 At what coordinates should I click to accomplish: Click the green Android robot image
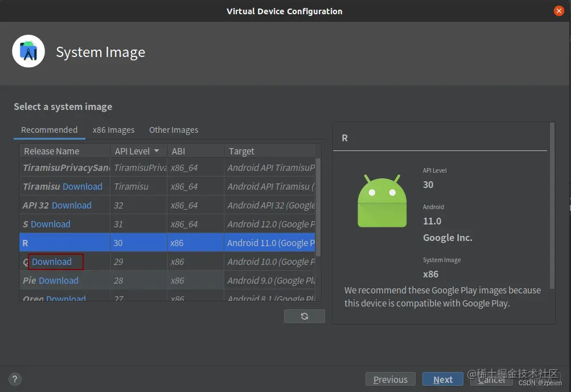(382, 201)
